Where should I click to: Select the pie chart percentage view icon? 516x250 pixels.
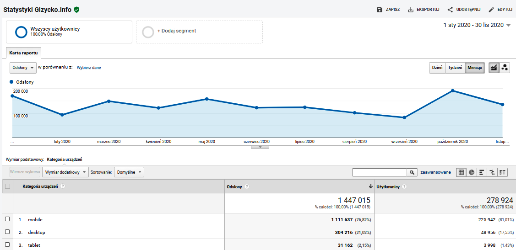coord(471,172)
